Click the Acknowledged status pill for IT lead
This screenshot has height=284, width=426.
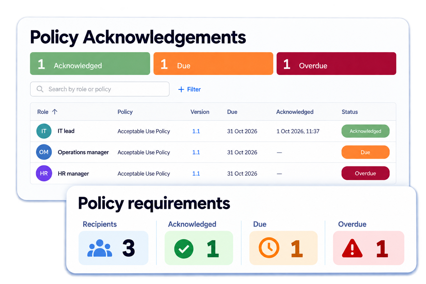[x=366, y=131]
